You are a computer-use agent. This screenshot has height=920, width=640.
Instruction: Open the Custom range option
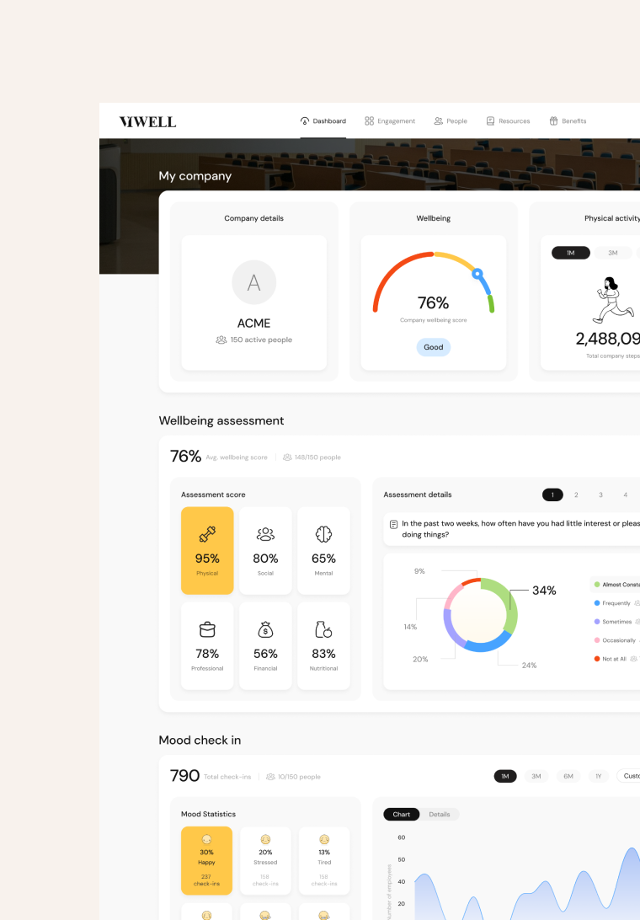coord(629,776)
